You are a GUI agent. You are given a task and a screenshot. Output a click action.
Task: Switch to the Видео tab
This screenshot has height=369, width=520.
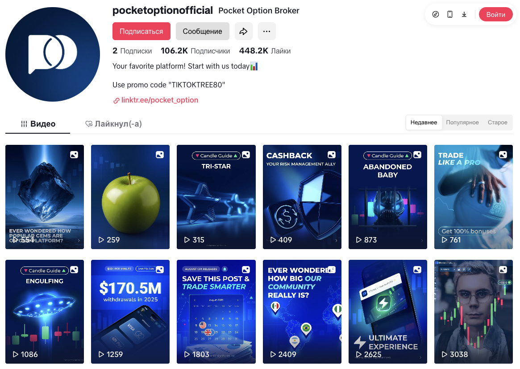coord(38,124)
